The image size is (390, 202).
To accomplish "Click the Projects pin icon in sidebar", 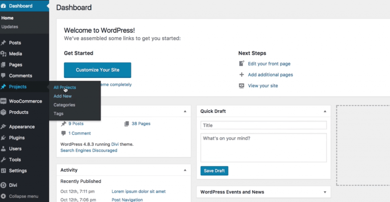I will pyautogui.click(x=3, y=87).
